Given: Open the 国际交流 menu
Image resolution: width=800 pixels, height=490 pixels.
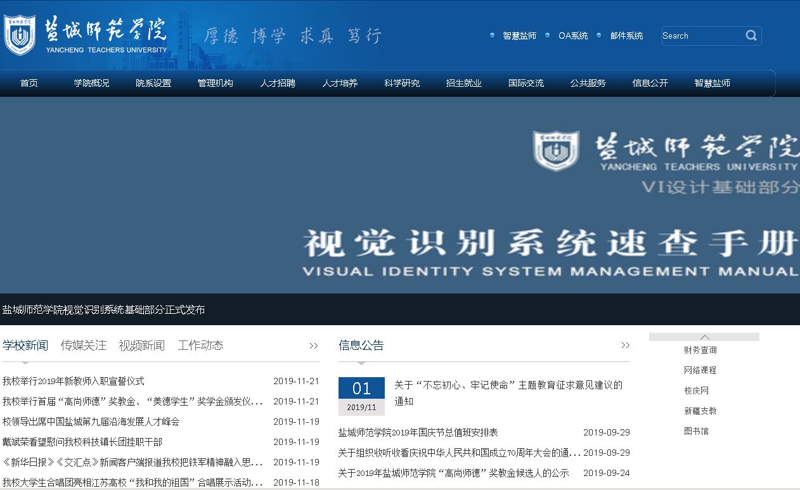Looking at the screenshot, I should 526,83.
